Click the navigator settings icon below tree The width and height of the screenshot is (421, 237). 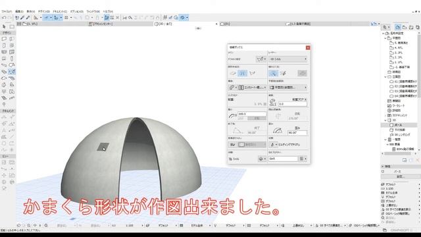(x=405, y=160)
